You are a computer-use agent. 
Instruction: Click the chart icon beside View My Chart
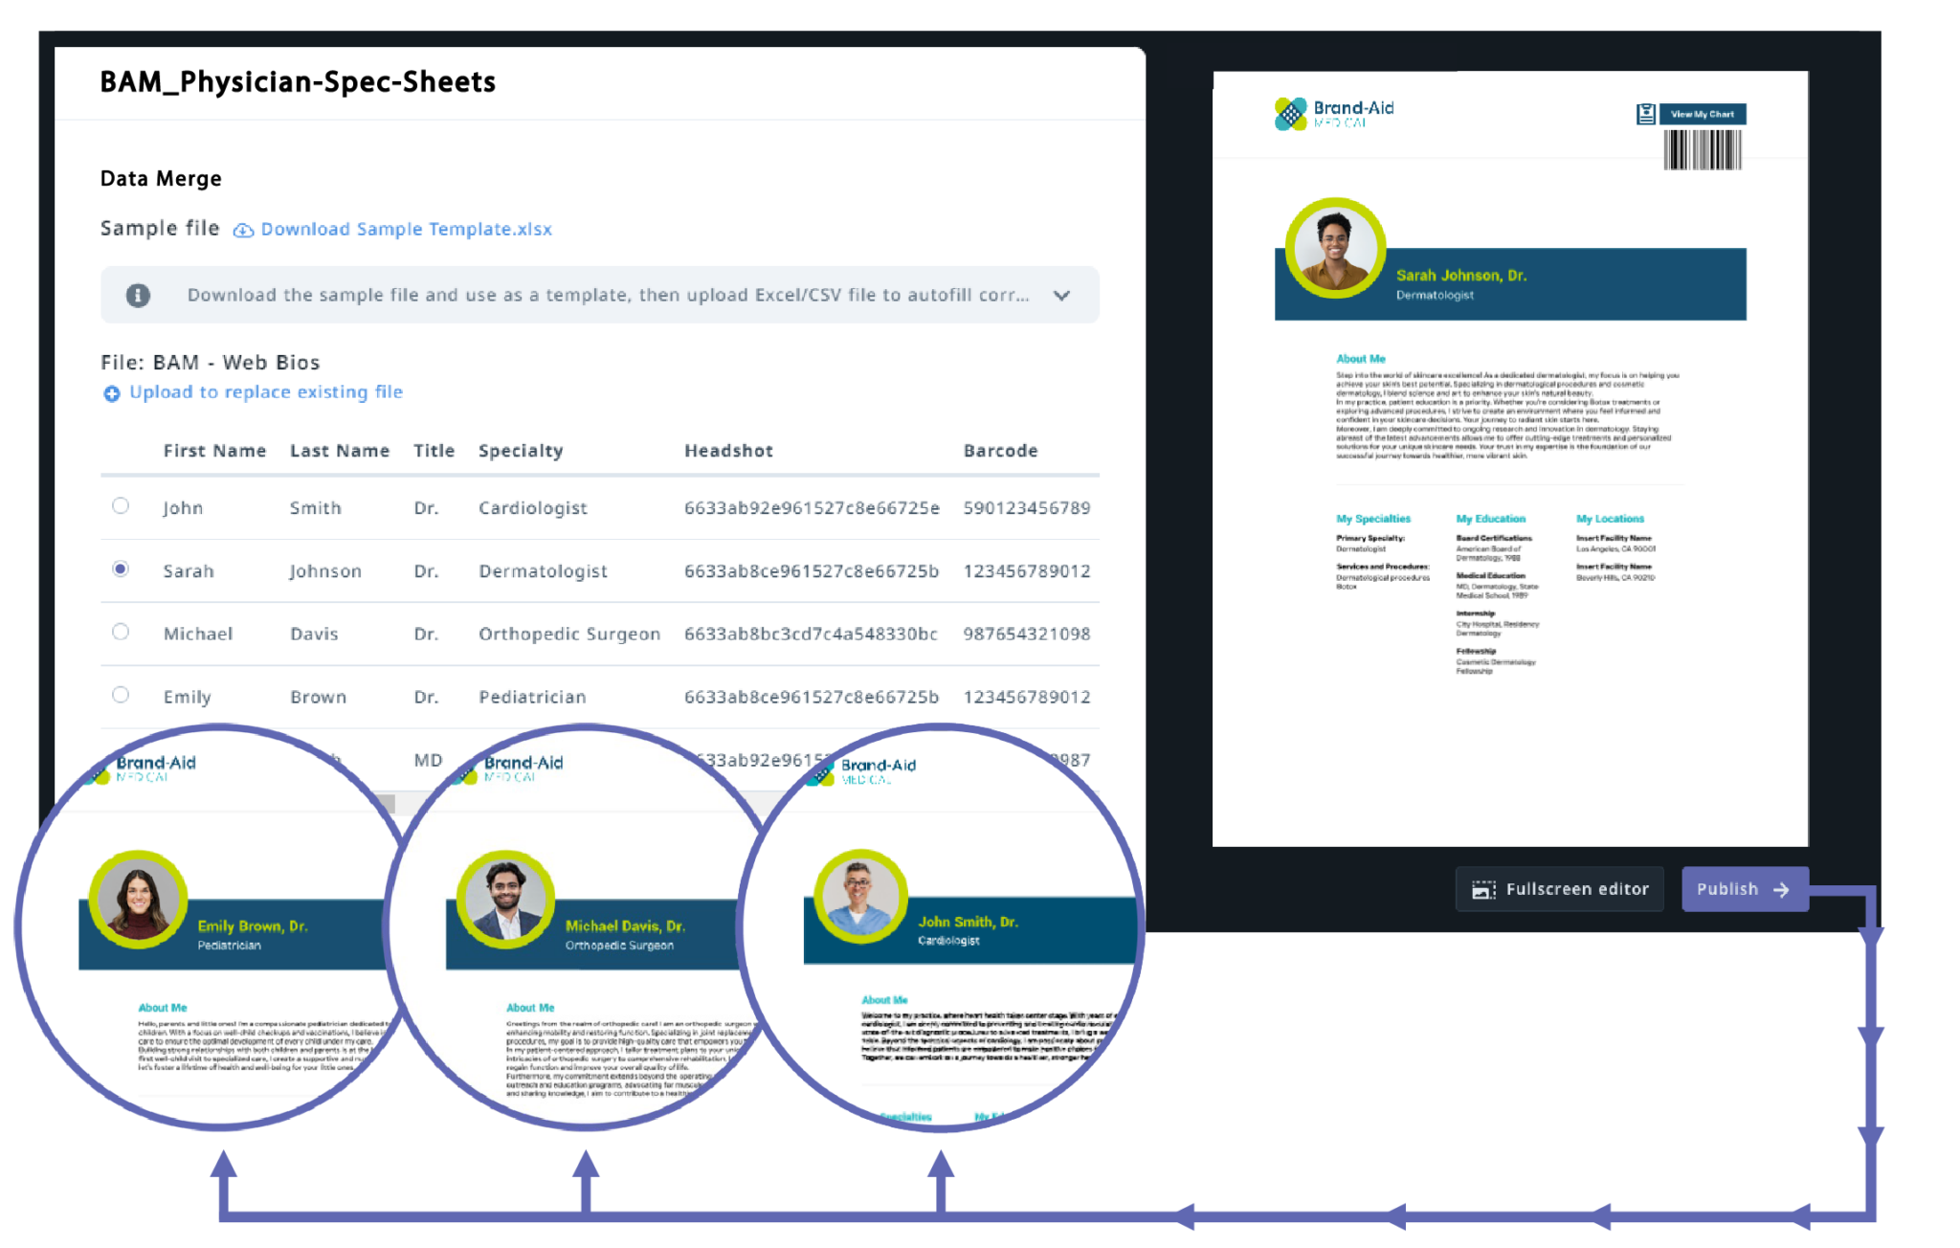[x=1645, y=114]
